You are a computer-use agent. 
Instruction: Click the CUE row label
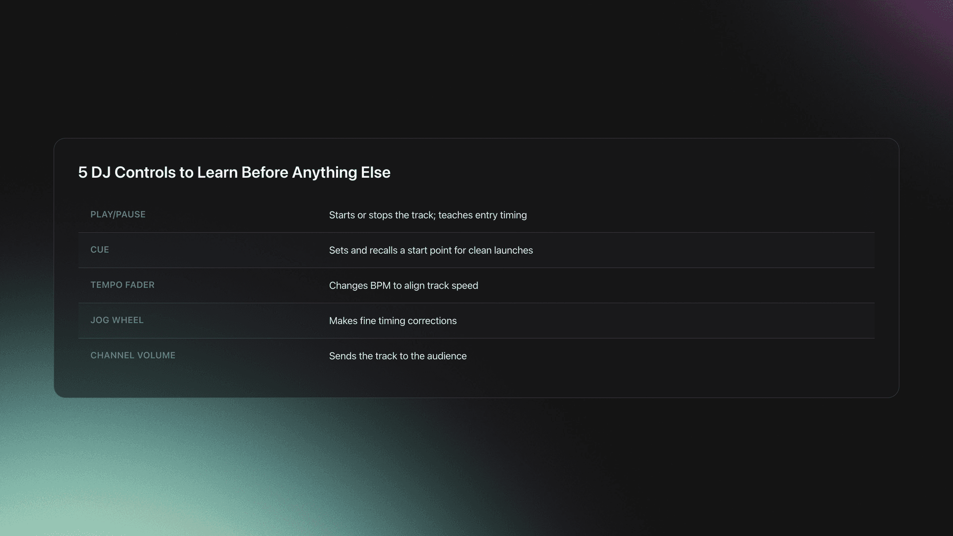(99, 250)
